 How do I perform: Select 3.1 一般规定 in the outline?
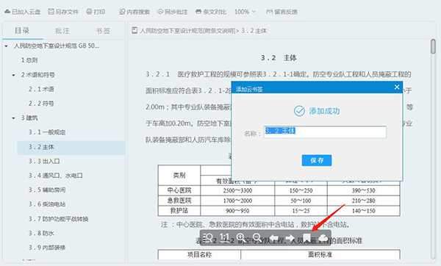coord(47,132)
